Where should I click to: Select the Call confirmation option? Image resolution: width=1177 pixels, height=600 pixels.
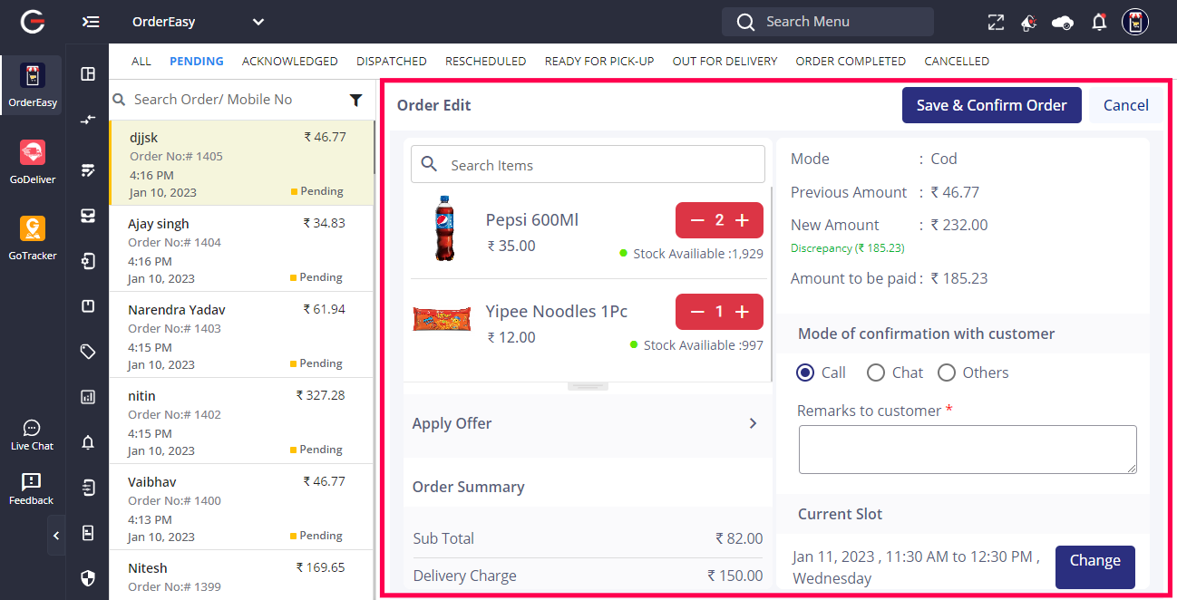tap(805, 373)
